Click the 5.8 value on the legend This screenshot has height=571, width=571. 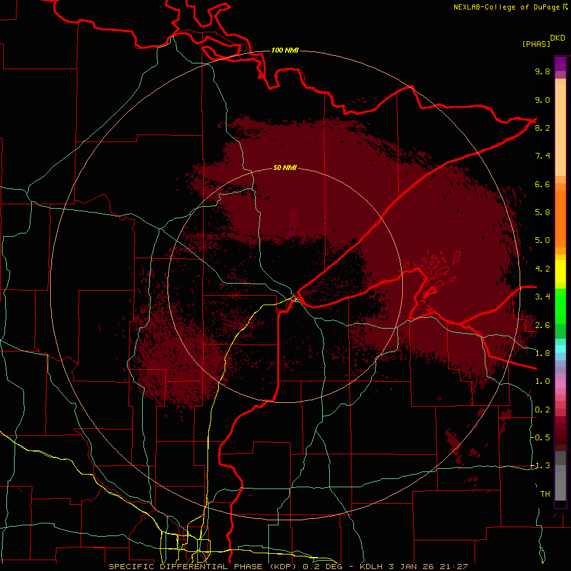coord(542,213)
